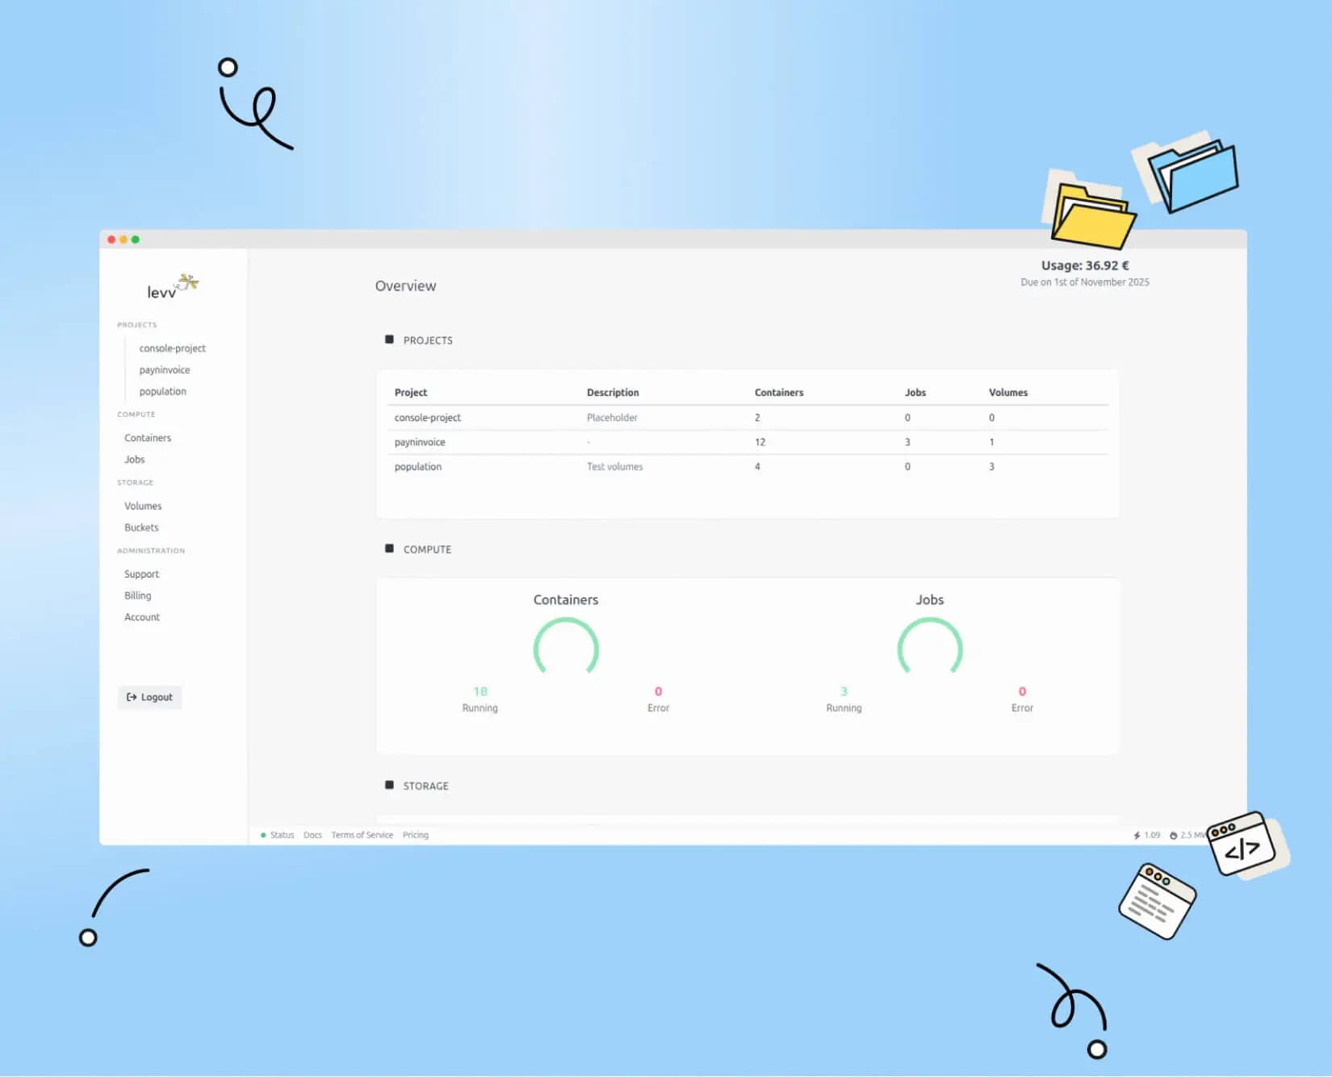Screen dimensions: 1332x1077
Task: Open console-project from the sidebar
Action: click(172, 349)
